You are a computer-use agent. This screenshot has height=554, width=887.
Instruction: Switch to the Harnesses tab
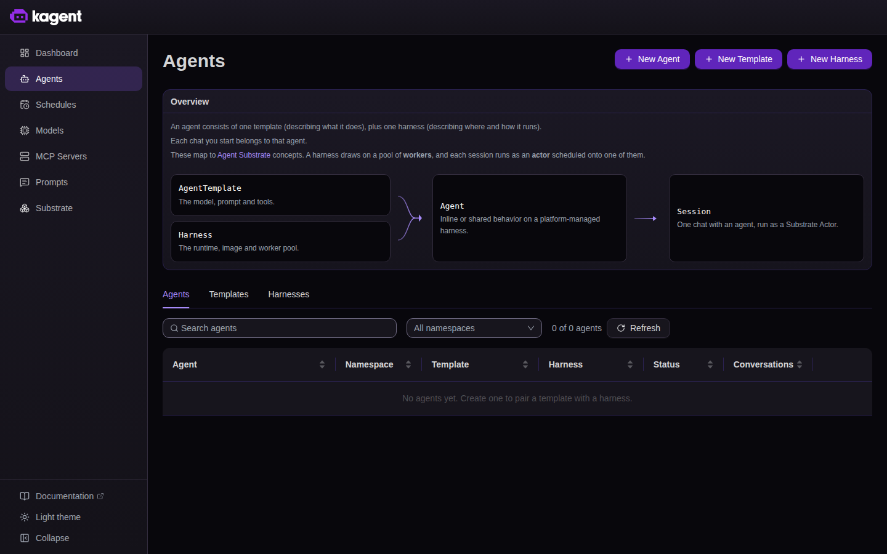click(289, 294)
